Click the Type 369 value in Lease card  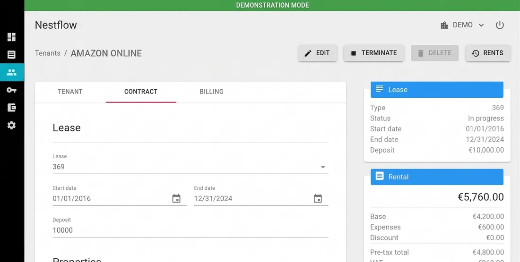[x=498, y=108]
